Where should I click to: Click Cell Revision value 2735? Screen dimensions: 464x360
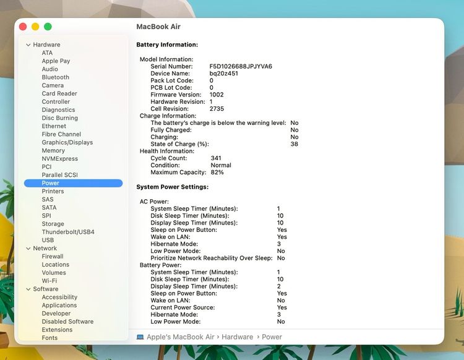pos(217,109)
